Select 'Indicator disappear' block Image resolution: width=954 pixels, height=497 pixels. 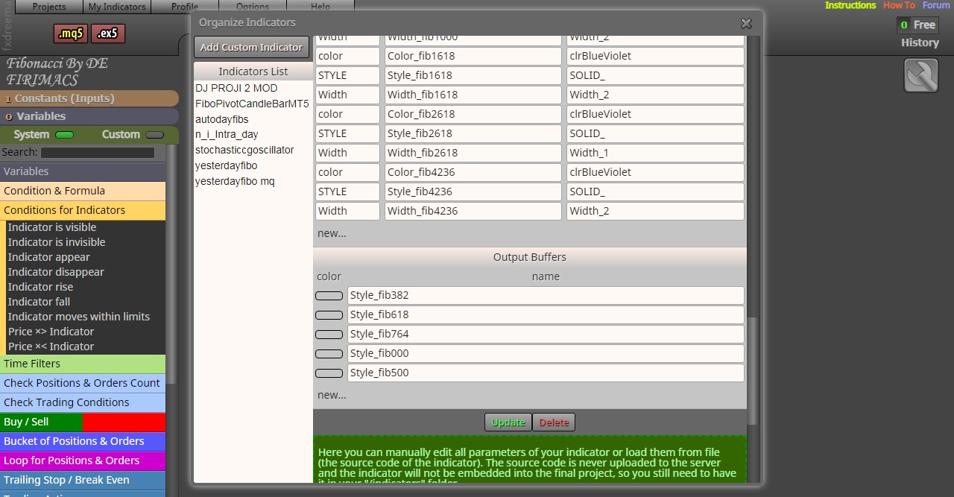point(86,272)
